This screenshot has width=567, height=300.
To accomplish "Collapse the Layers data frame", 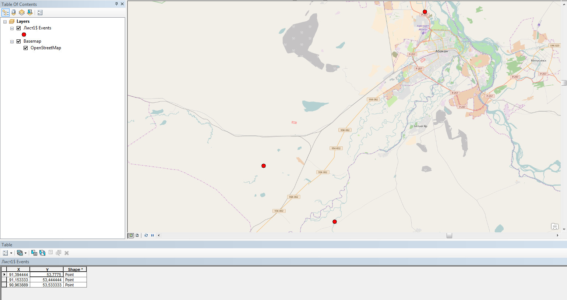I will 5,22.
